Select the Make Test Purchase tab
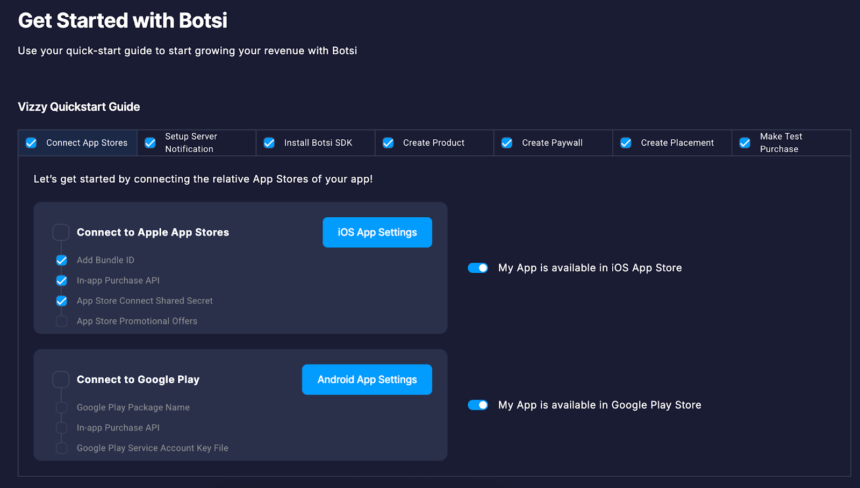The width and height of the screenshot is (860, 488). (780, 143)
